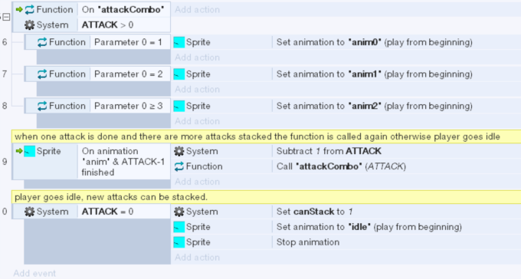
Task: Select Set canStack to 1 action
Action: 315,212
